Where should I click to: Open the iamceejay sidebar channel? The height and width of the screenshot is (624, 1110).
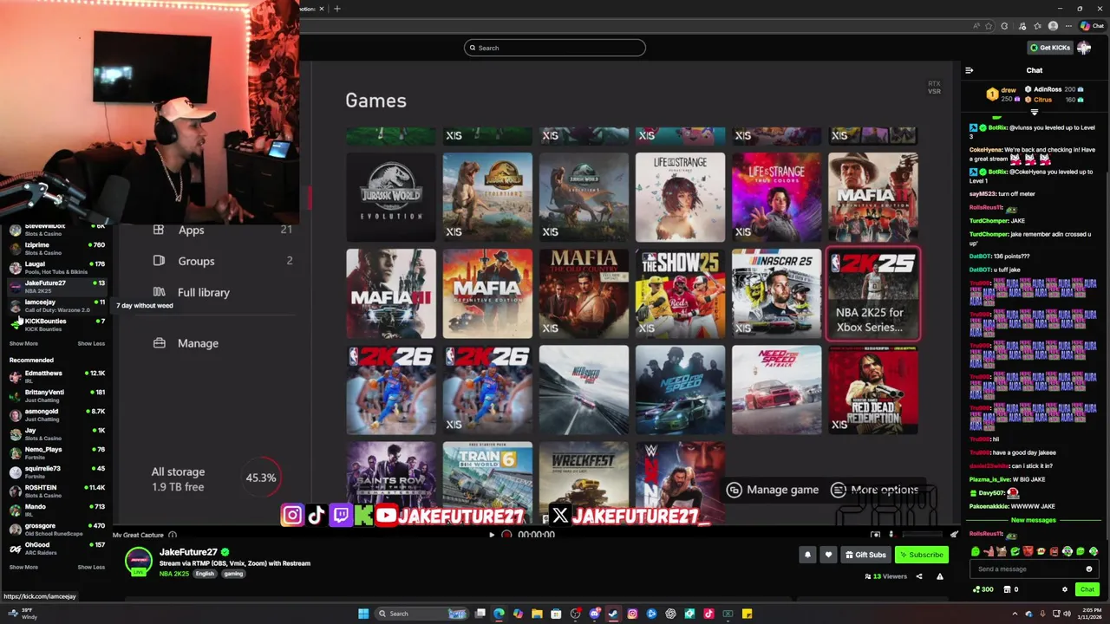click(56, 305)
